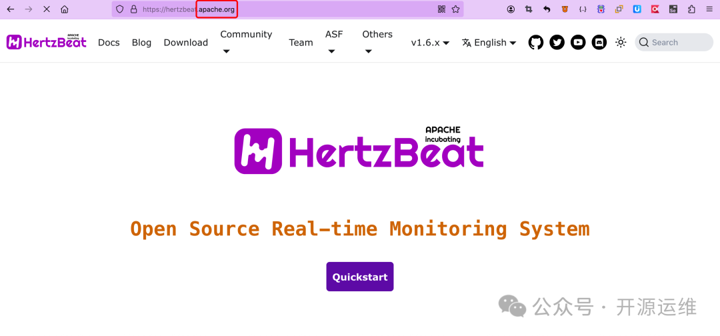Expand the Others dropdown menu
720x336 pixels.
377,42
